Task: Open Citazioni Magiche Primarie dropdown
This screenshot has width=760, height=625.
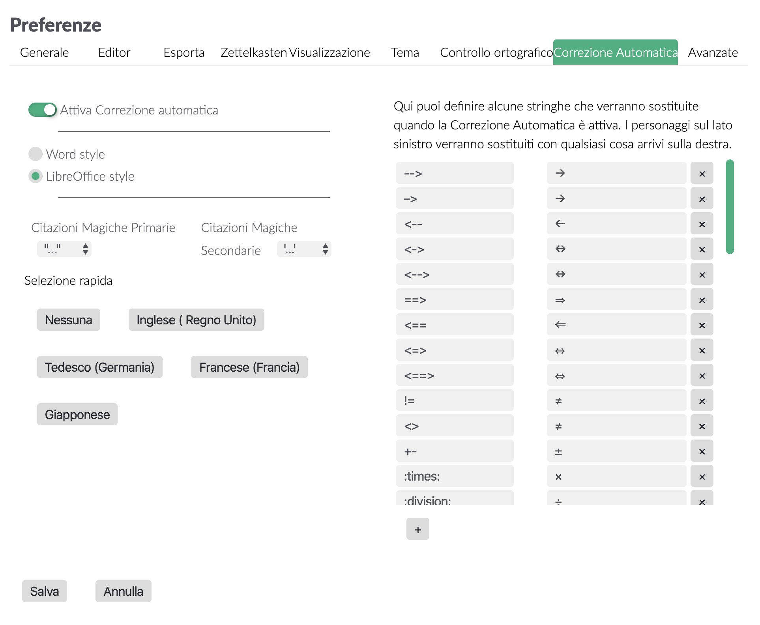Action: tap(64, 249)
